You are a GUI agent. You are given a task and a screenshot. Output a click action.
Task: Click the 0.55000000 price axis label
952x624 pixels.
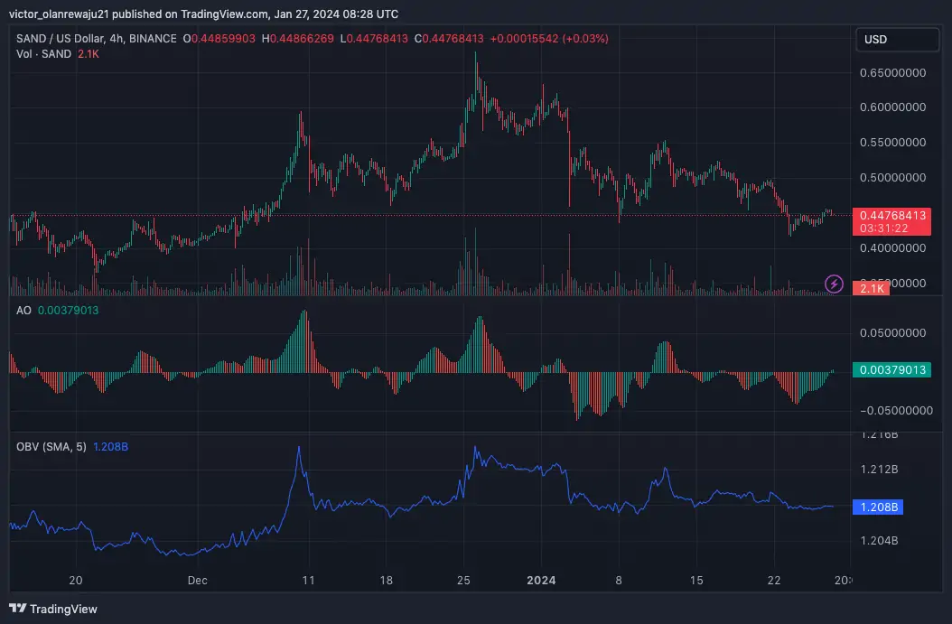pos(893,143)
